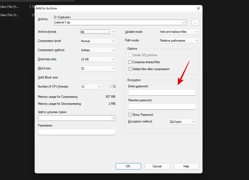
Task: Open the Update mode dropdown
Action: click(179, 32)
